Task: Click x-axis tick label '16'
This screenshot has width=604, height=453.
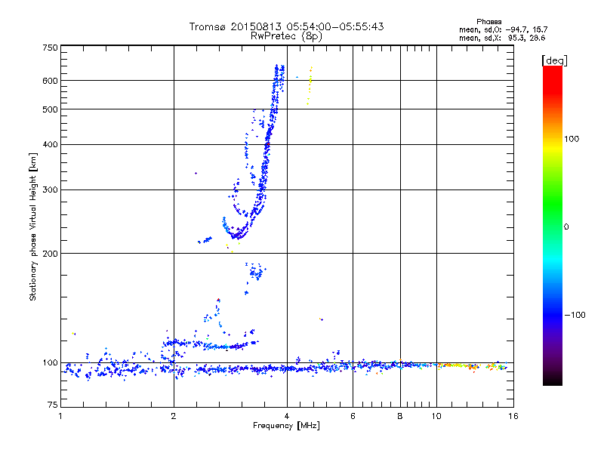Action: [513, 416]
